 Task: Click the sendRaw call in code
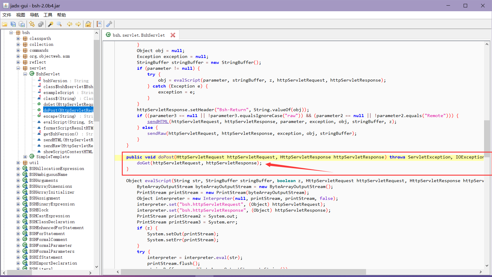pos(157,133)
